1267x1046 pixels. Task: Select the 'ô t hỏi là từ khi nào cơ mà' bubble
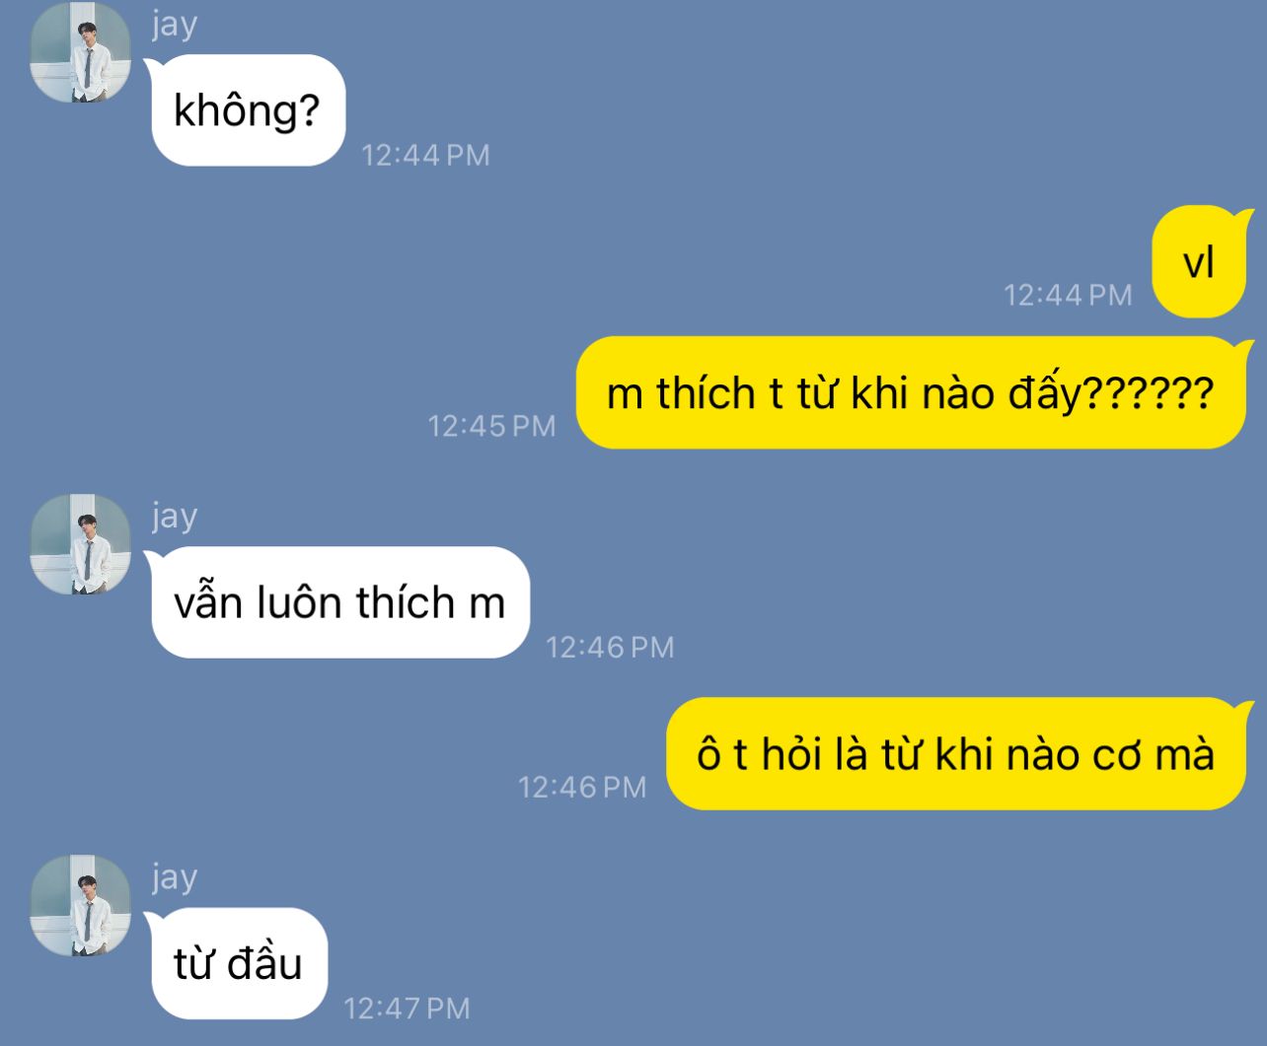click(x=955, y=754)
